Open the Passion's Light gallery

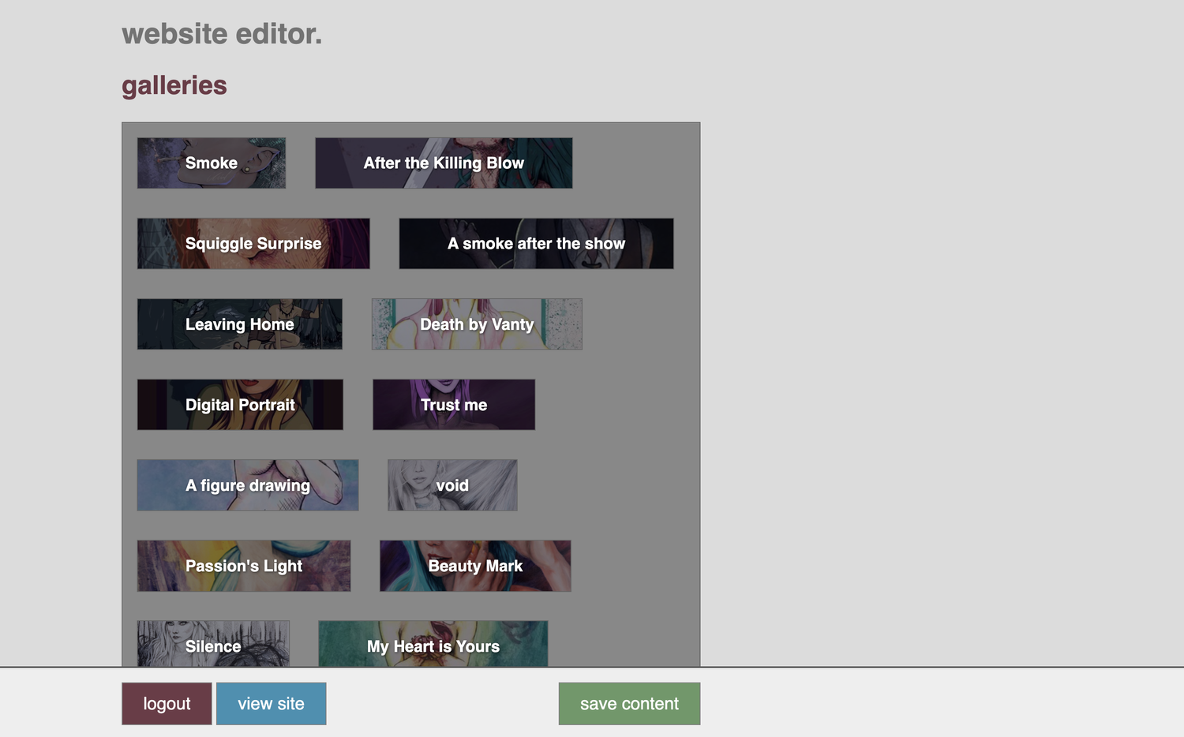(x=244, y=565)
